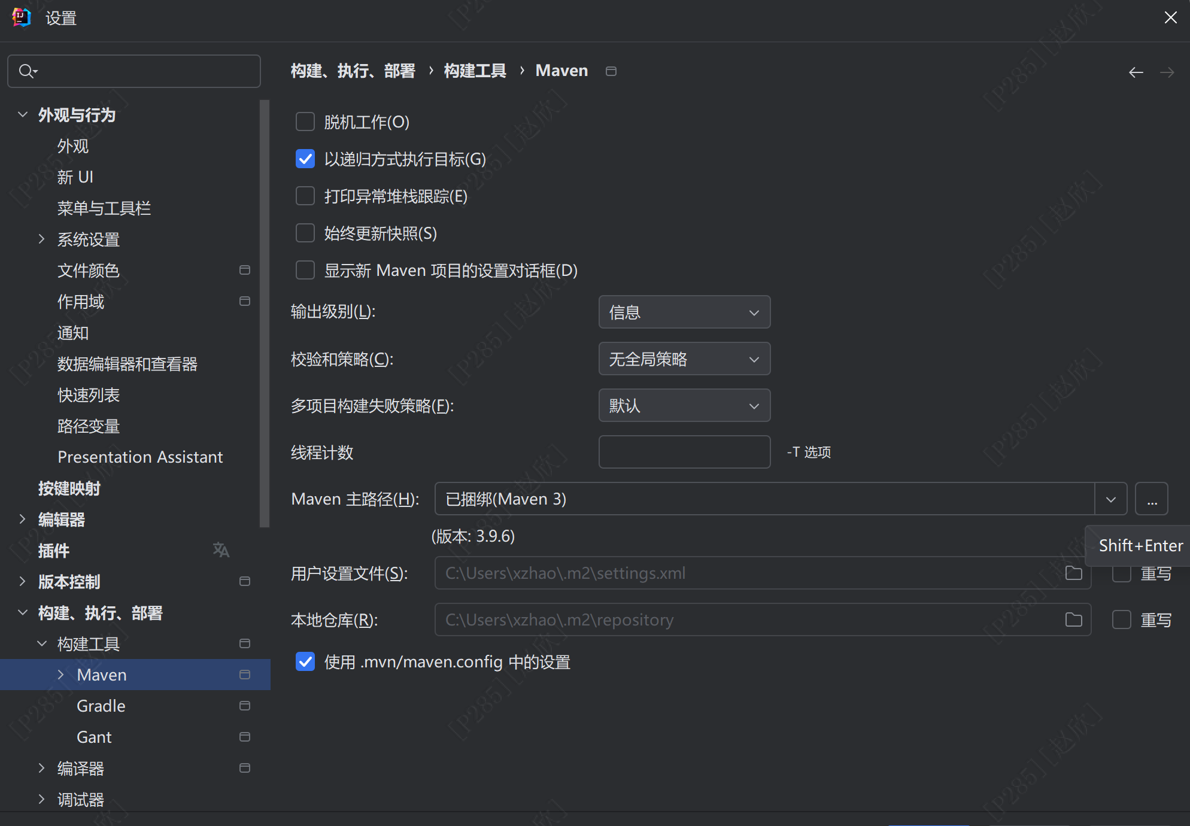Click the 线程计数 input field
This screenshot has width=1190, height=826.
click(684, 452)
